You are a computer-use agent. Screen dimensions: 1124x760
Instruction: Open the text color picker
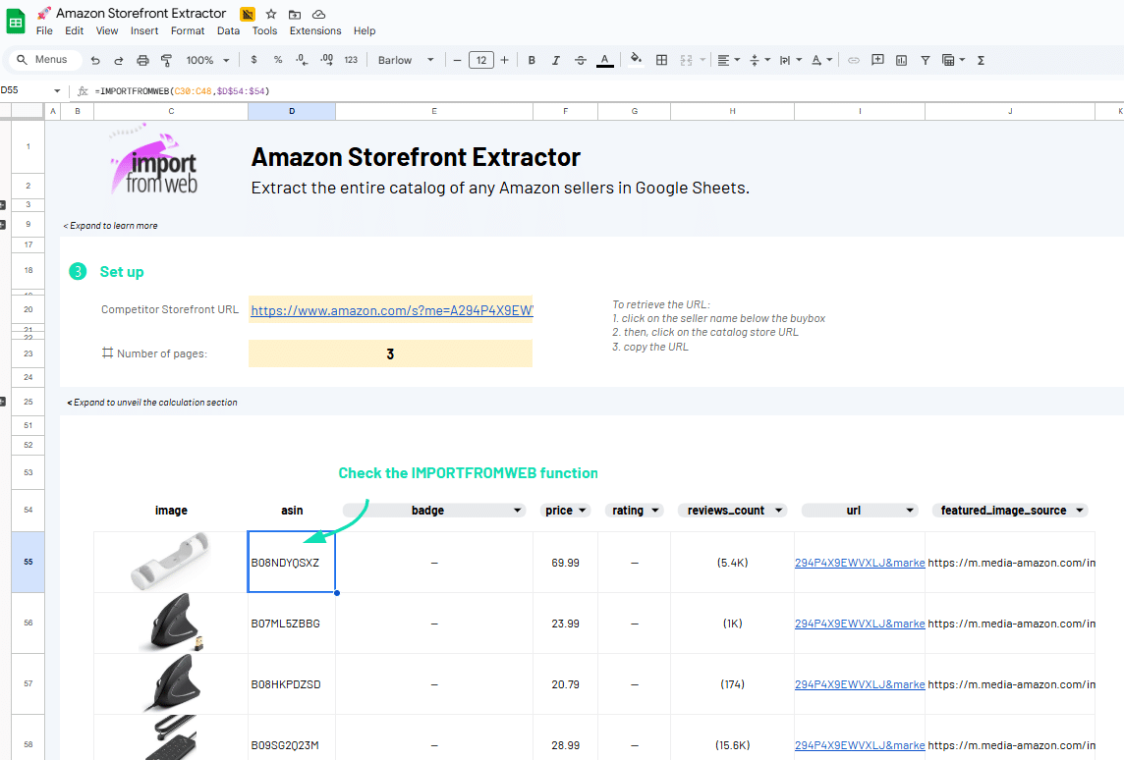tap(605, 60)
